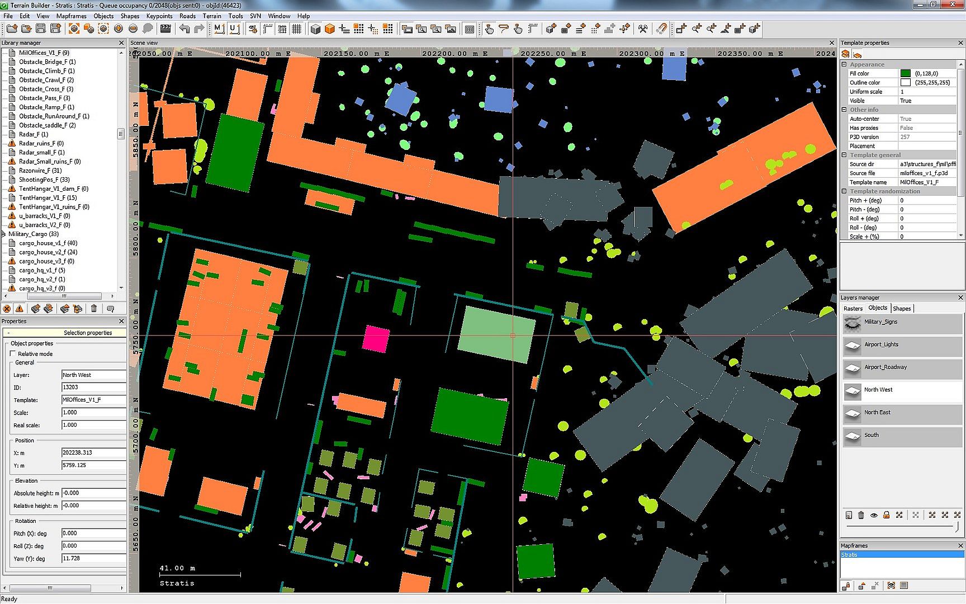
Task: Click the zoom in plus toolbar icon
Action: [x=119, y=29]
